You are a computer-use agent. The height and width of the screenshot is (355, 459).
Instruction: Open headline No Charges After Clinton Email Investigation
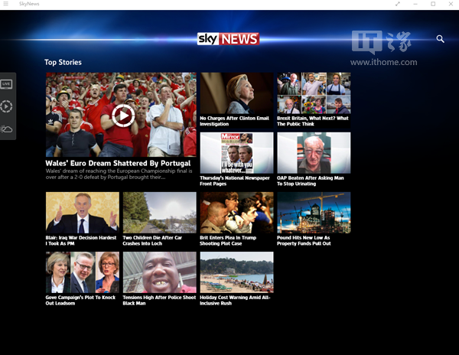click(x=234, y=121)
